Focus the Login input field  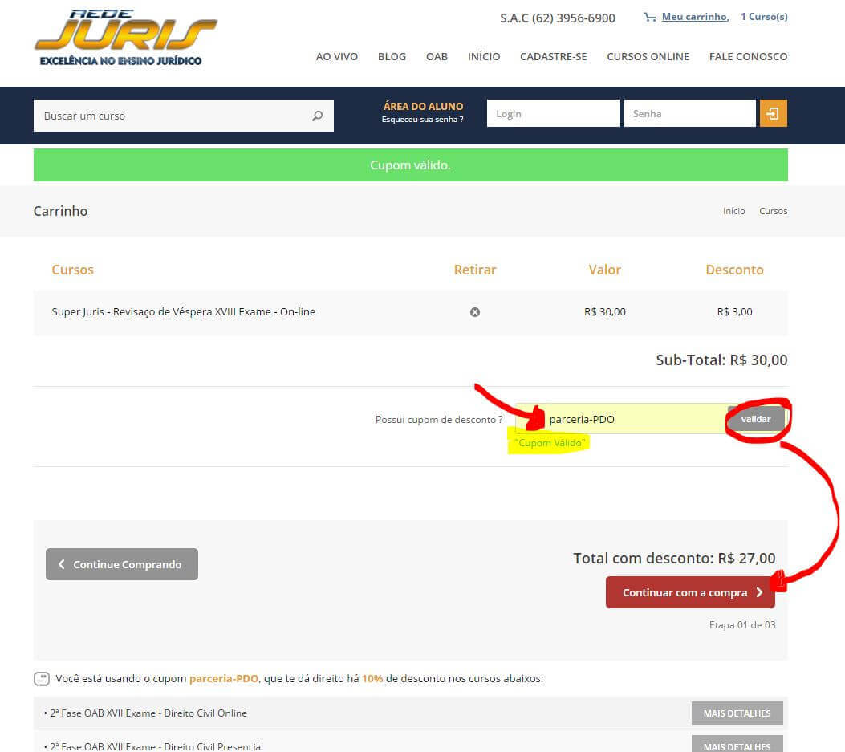(x=553, y=113)
